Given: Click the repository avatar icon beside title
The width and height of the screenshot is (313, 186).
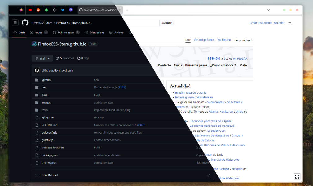Looking at the screenshot, I should point(34,44).
